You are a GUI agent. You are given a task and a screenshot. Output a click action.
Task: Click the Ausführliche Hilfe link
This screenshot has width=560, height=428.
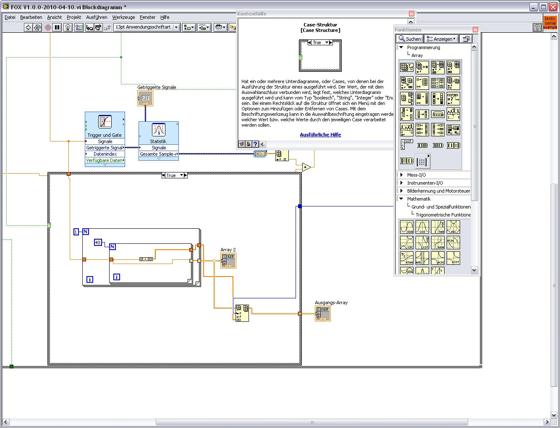coord(320,135)
